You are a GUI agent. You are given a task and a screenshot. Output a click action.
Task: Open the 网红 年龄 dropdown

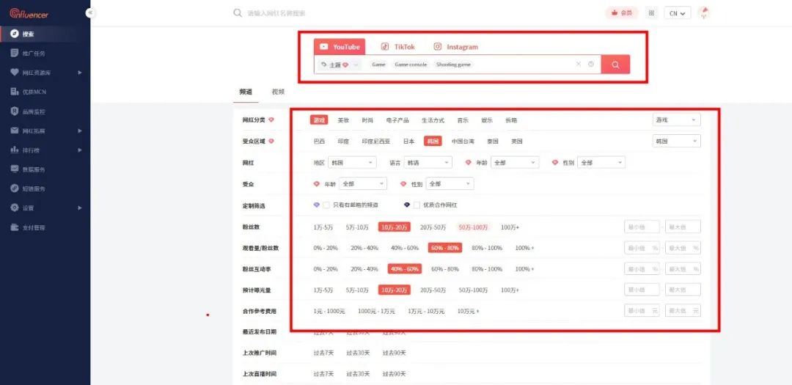tap(515, 163)
